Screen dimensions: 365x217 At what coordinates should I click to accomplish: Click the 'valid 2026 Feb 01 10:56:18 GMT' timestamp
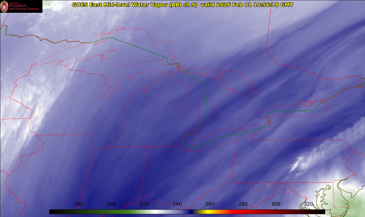247,5
